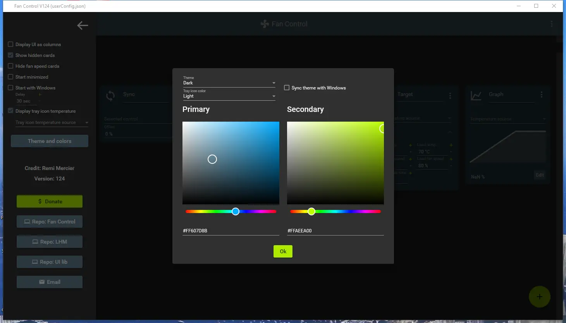This screenshot has width=566, height=323.
Task: Click the Secondary heading in the dialog
Action: click(x=305, y=109)
